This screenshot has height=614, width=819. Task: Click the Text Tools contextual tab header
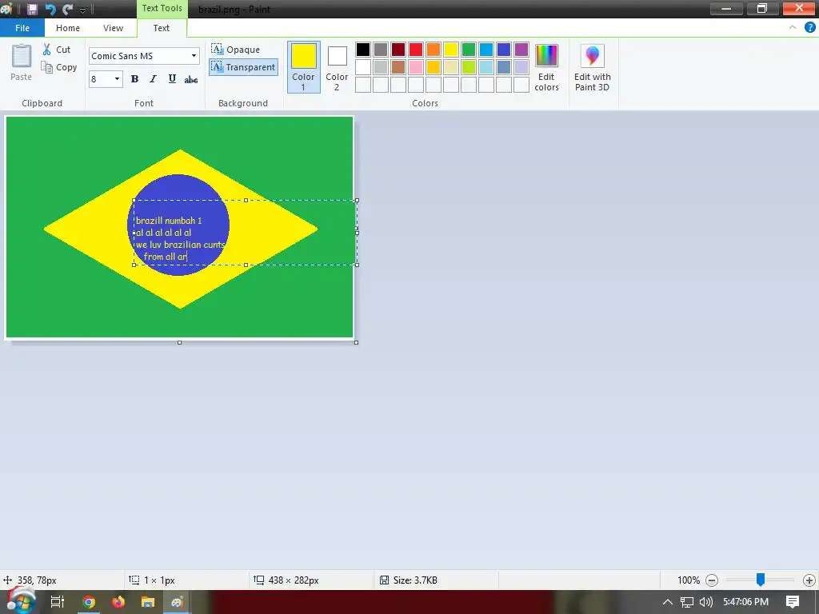[x=162, y=8]
